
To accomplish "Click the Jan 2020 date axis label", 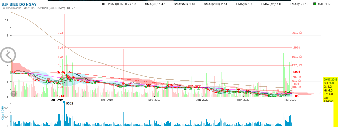I will [x=202, y=100].
